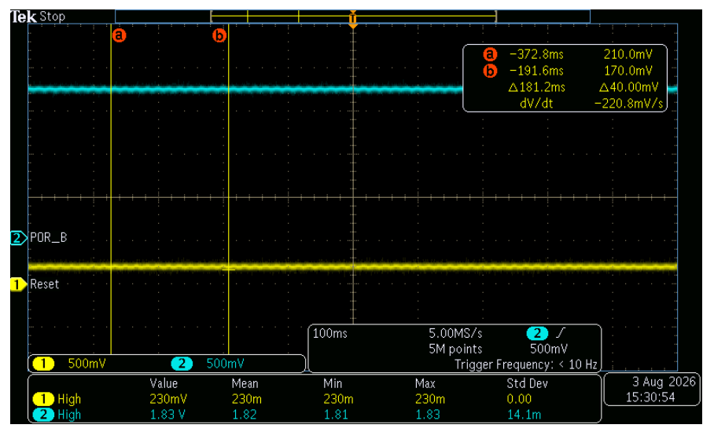Click the 5M points record length
This screenshot has height=432, width=714.
coord(455,349)
